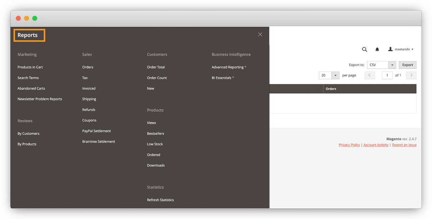The width and height of the screenshot is (432, 219).
Task: Open Customers Order Total report
Action: 156,67
